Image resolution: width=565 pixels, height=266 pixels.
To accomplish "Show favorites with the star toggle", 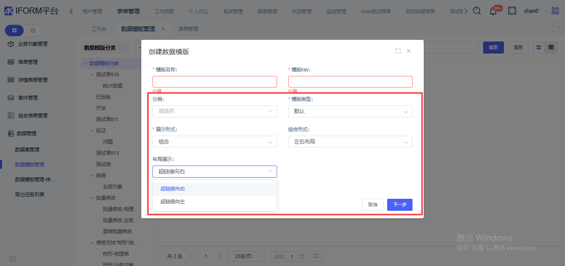I will pyautogui.click(x=33, y=31).
